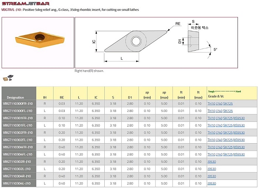Click the small insert thumbnail icon above the table
This screenshot has width=259, height=188.
click(x=8, y=78)
